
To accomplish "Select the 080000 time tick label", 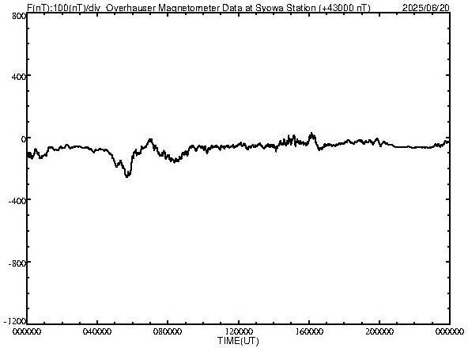I will tap(168, 331).
